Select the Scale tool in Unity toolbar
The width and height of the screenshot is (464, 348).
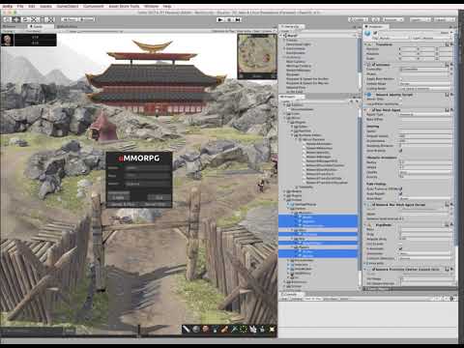point(35,19)
